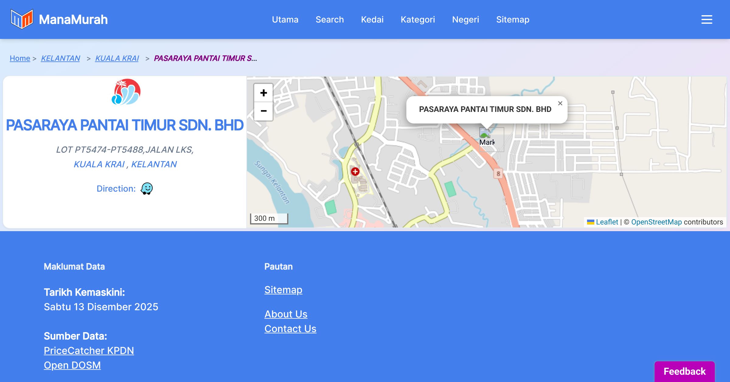Go to the Search page

(x=329, y=19)
